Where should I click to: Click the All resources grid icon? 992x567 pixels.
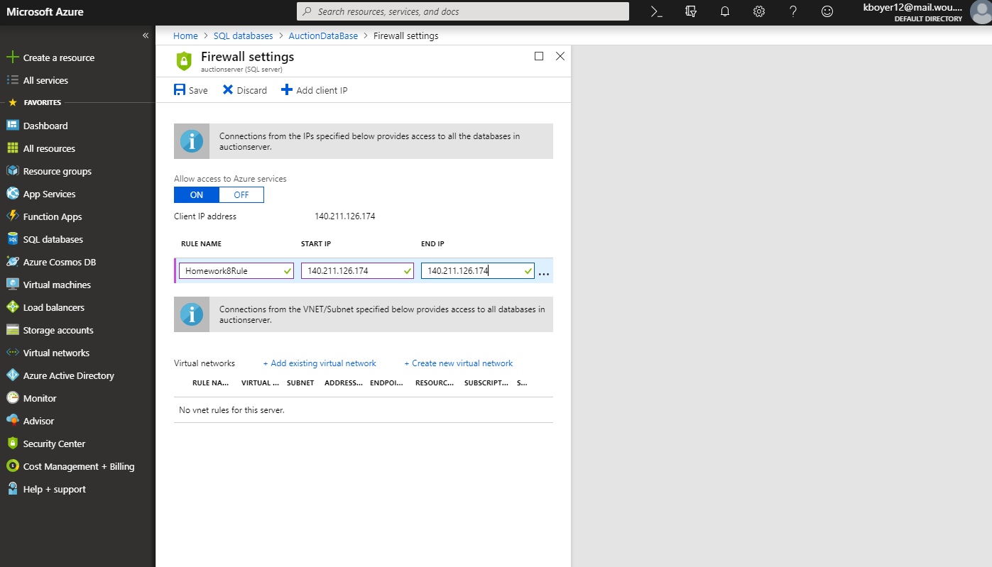[12, 148]
